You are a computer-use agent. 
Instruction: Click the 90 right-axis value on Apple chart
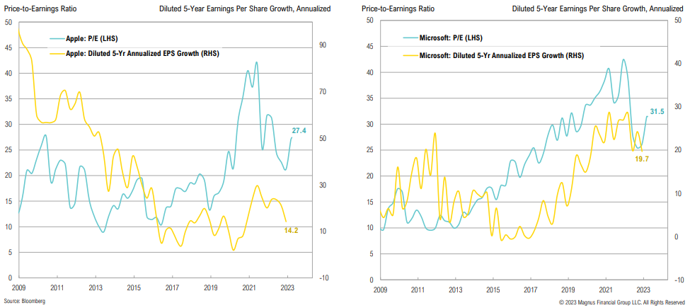click(x=323, y=45)
